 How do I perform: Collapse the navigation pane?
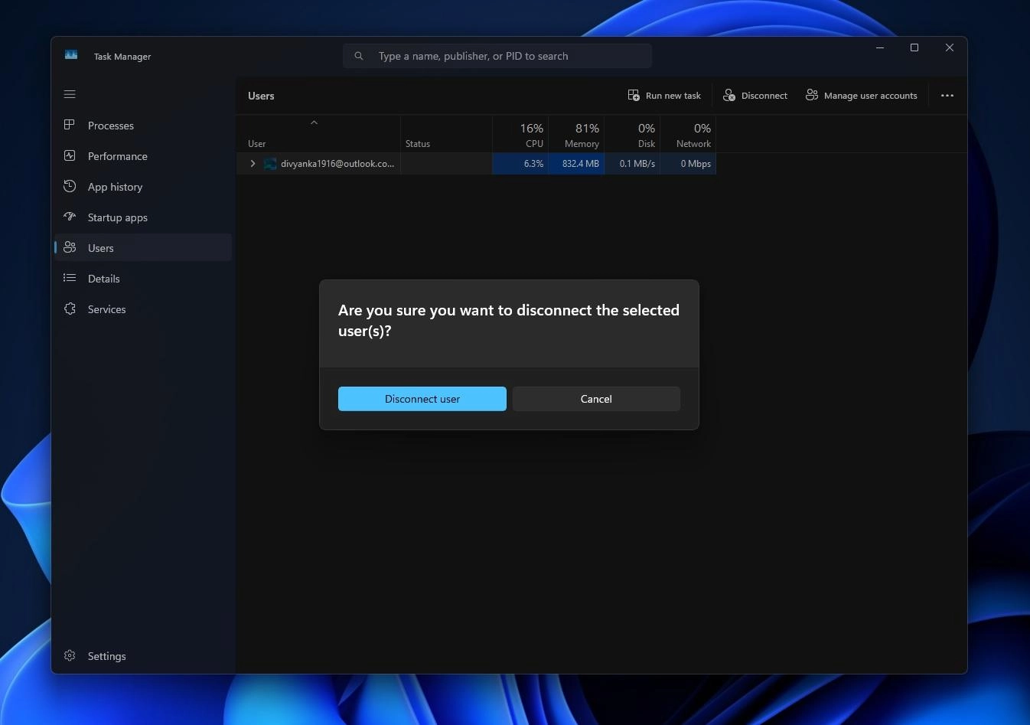pos(70,94)
